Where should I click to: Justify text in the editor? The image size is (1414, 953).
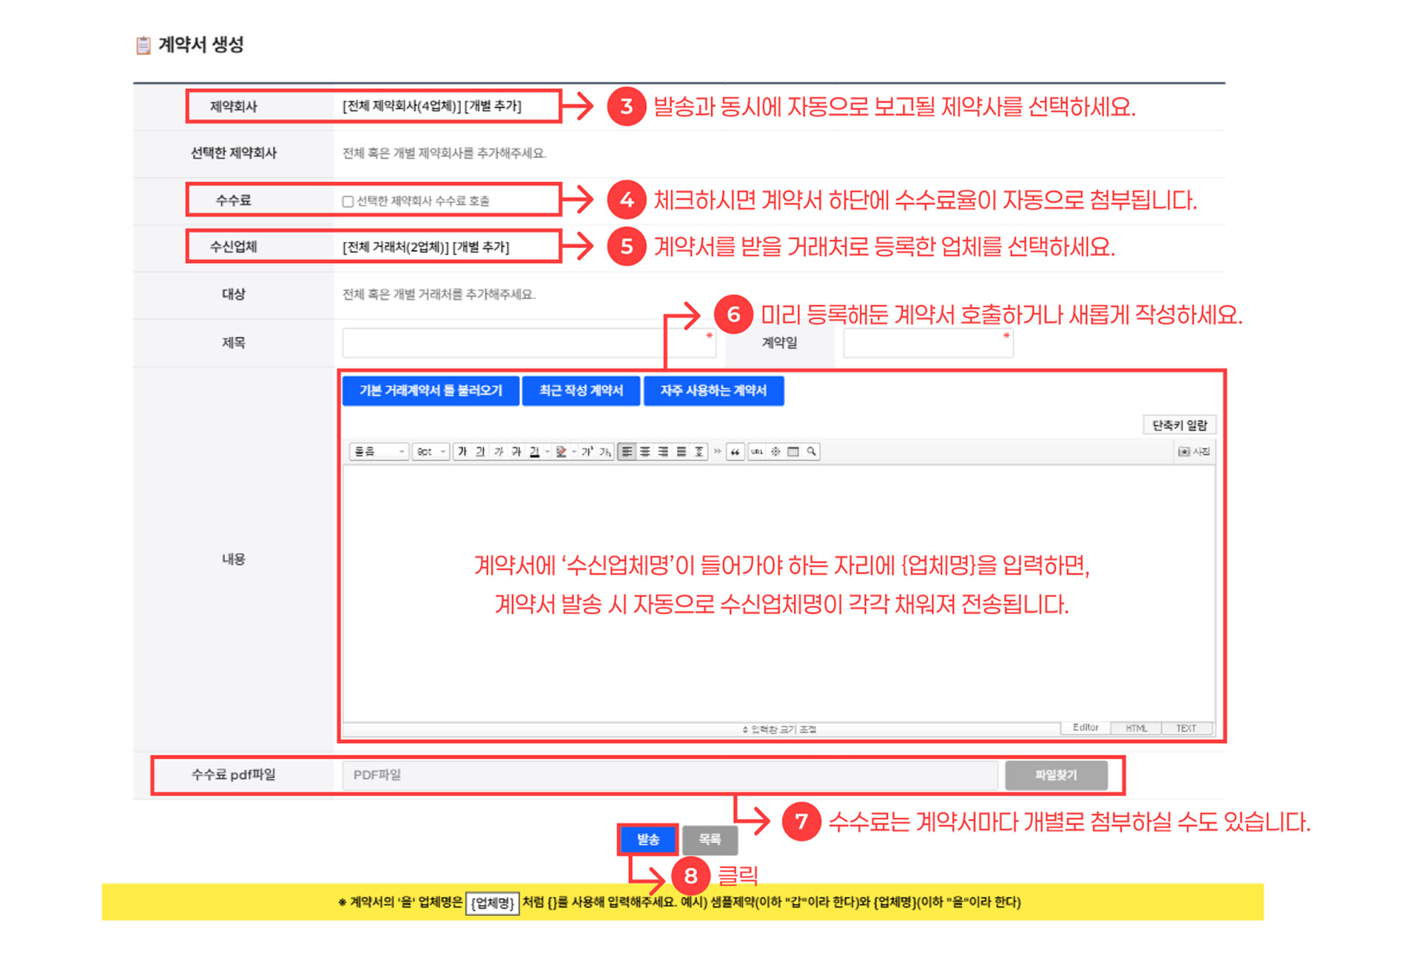coord(681,451)
